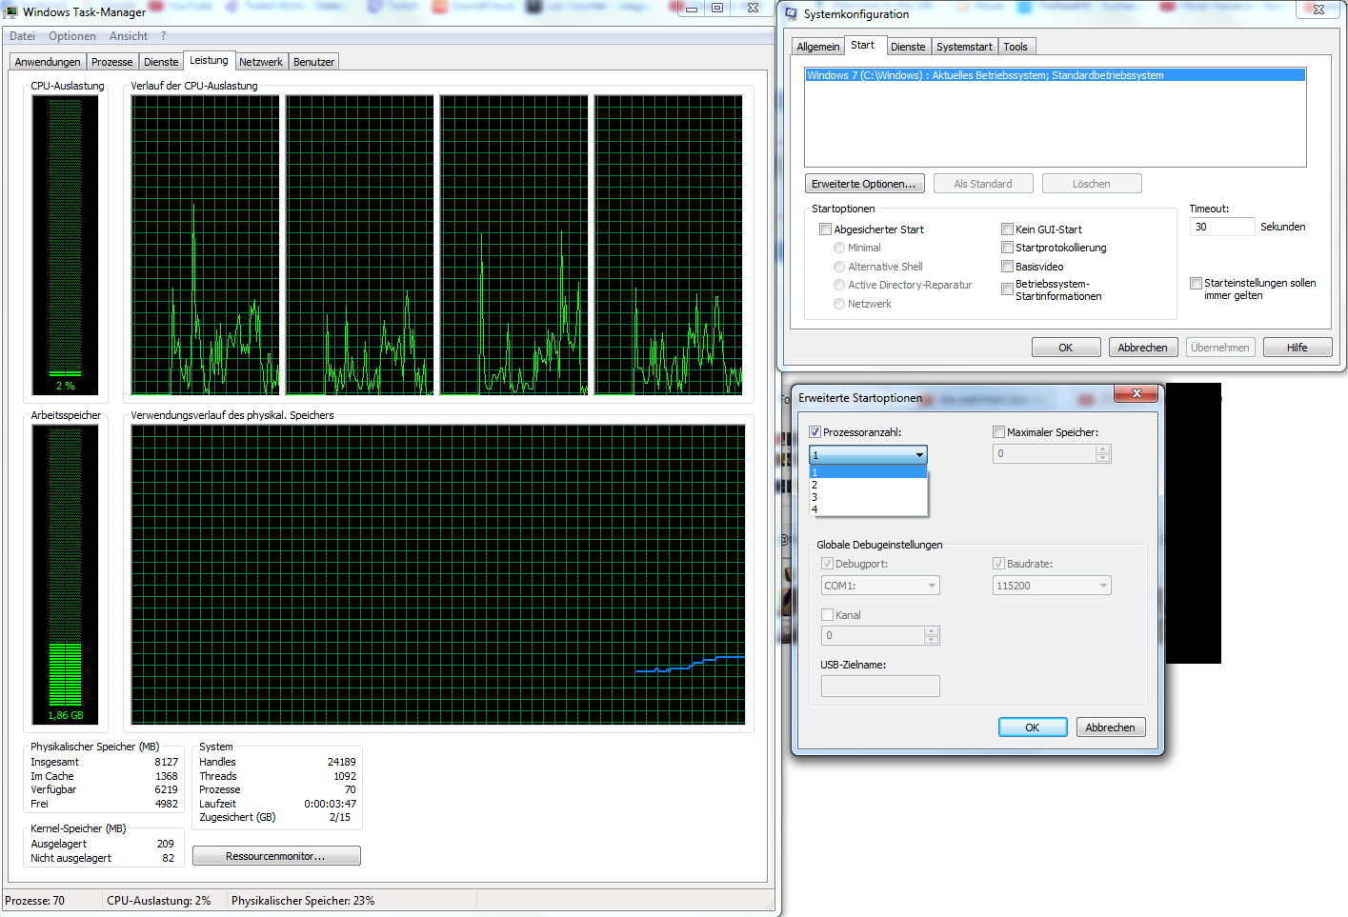Click Erweiterte Optionen button

pyautogui.click(x=864, y=184)
